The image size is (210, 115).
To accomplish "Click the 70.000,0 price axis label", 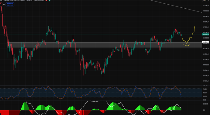I will point(206,11).
